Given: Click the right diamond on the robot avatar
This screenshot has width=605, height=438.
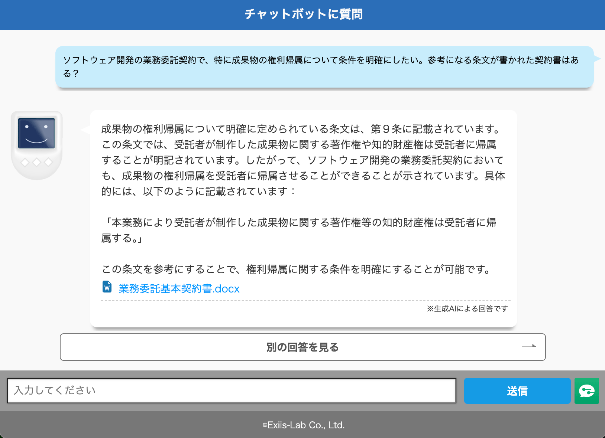Looking at the screenshot, I should pos(48,162).
